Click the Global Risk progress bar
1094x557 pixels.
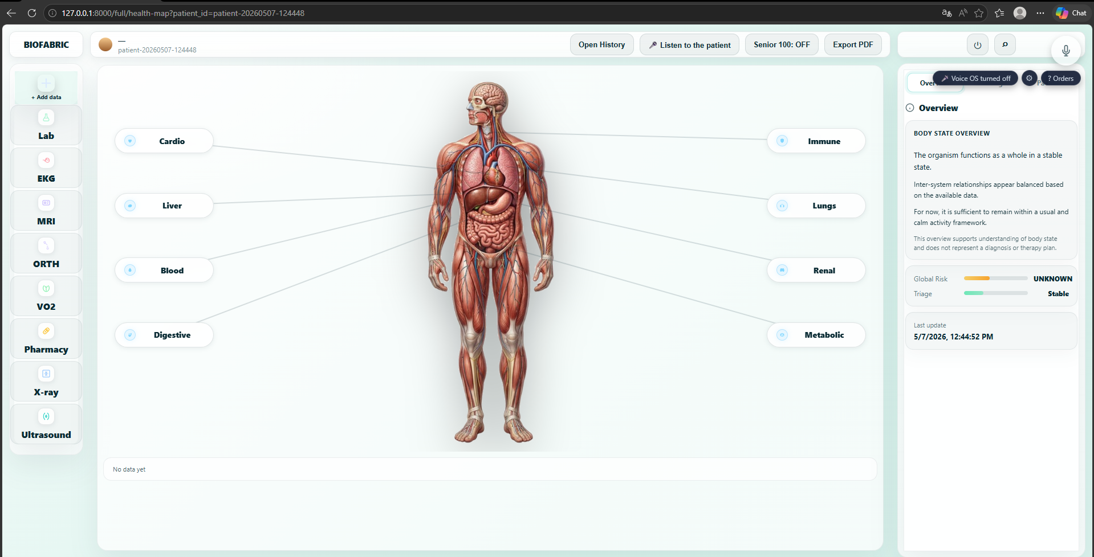click(995, 278)
